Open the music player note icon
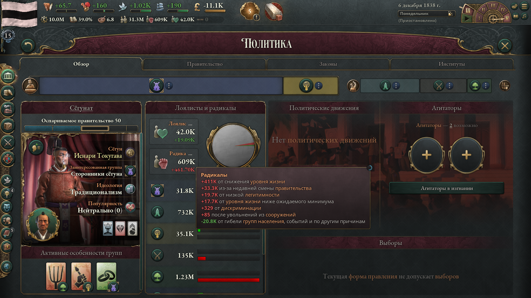The height and width of the screenshot is (298, 531). [524, 16]
